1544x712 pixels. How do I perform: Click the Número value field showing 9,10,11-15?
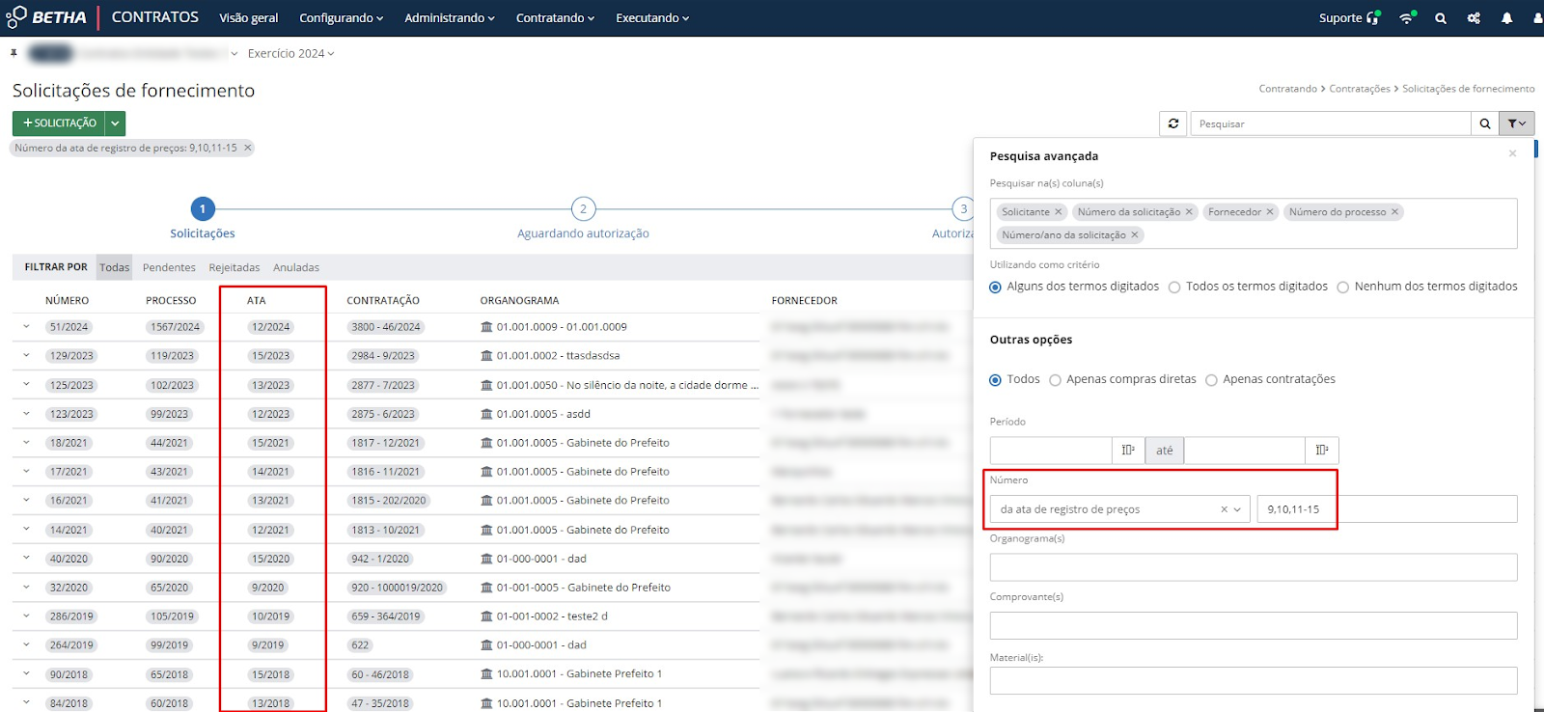1387,509
